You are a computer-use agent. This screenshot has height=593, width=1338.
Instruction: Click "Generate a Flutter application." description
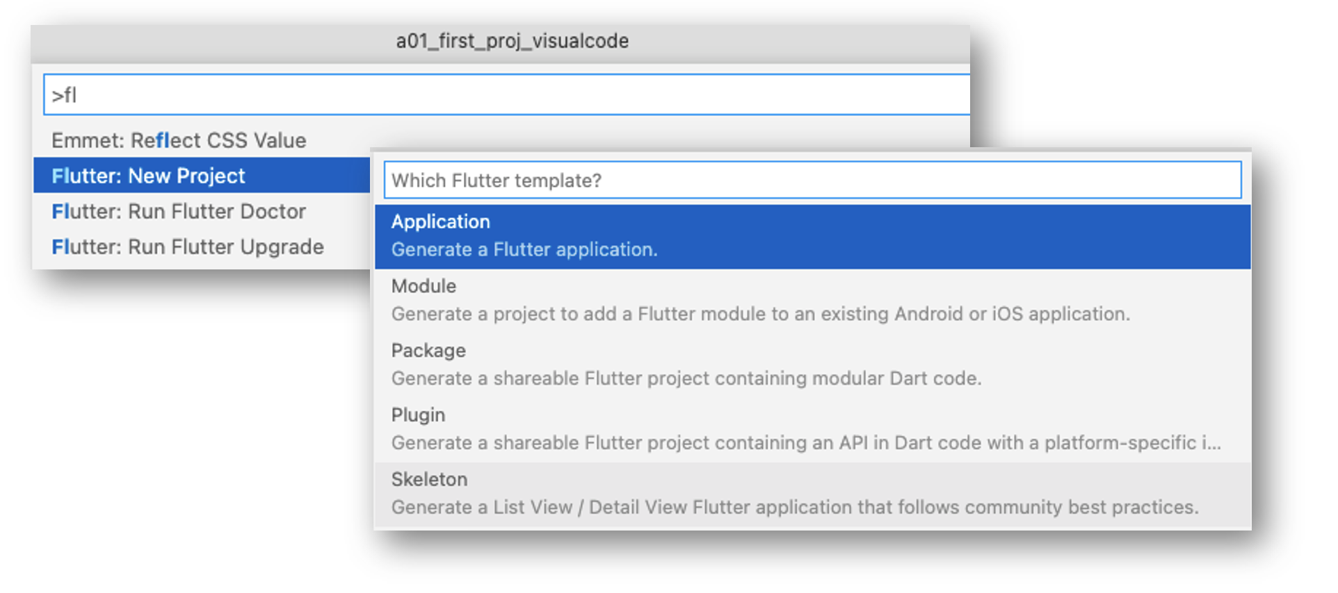pyautogui.click(x=524, y=250)
